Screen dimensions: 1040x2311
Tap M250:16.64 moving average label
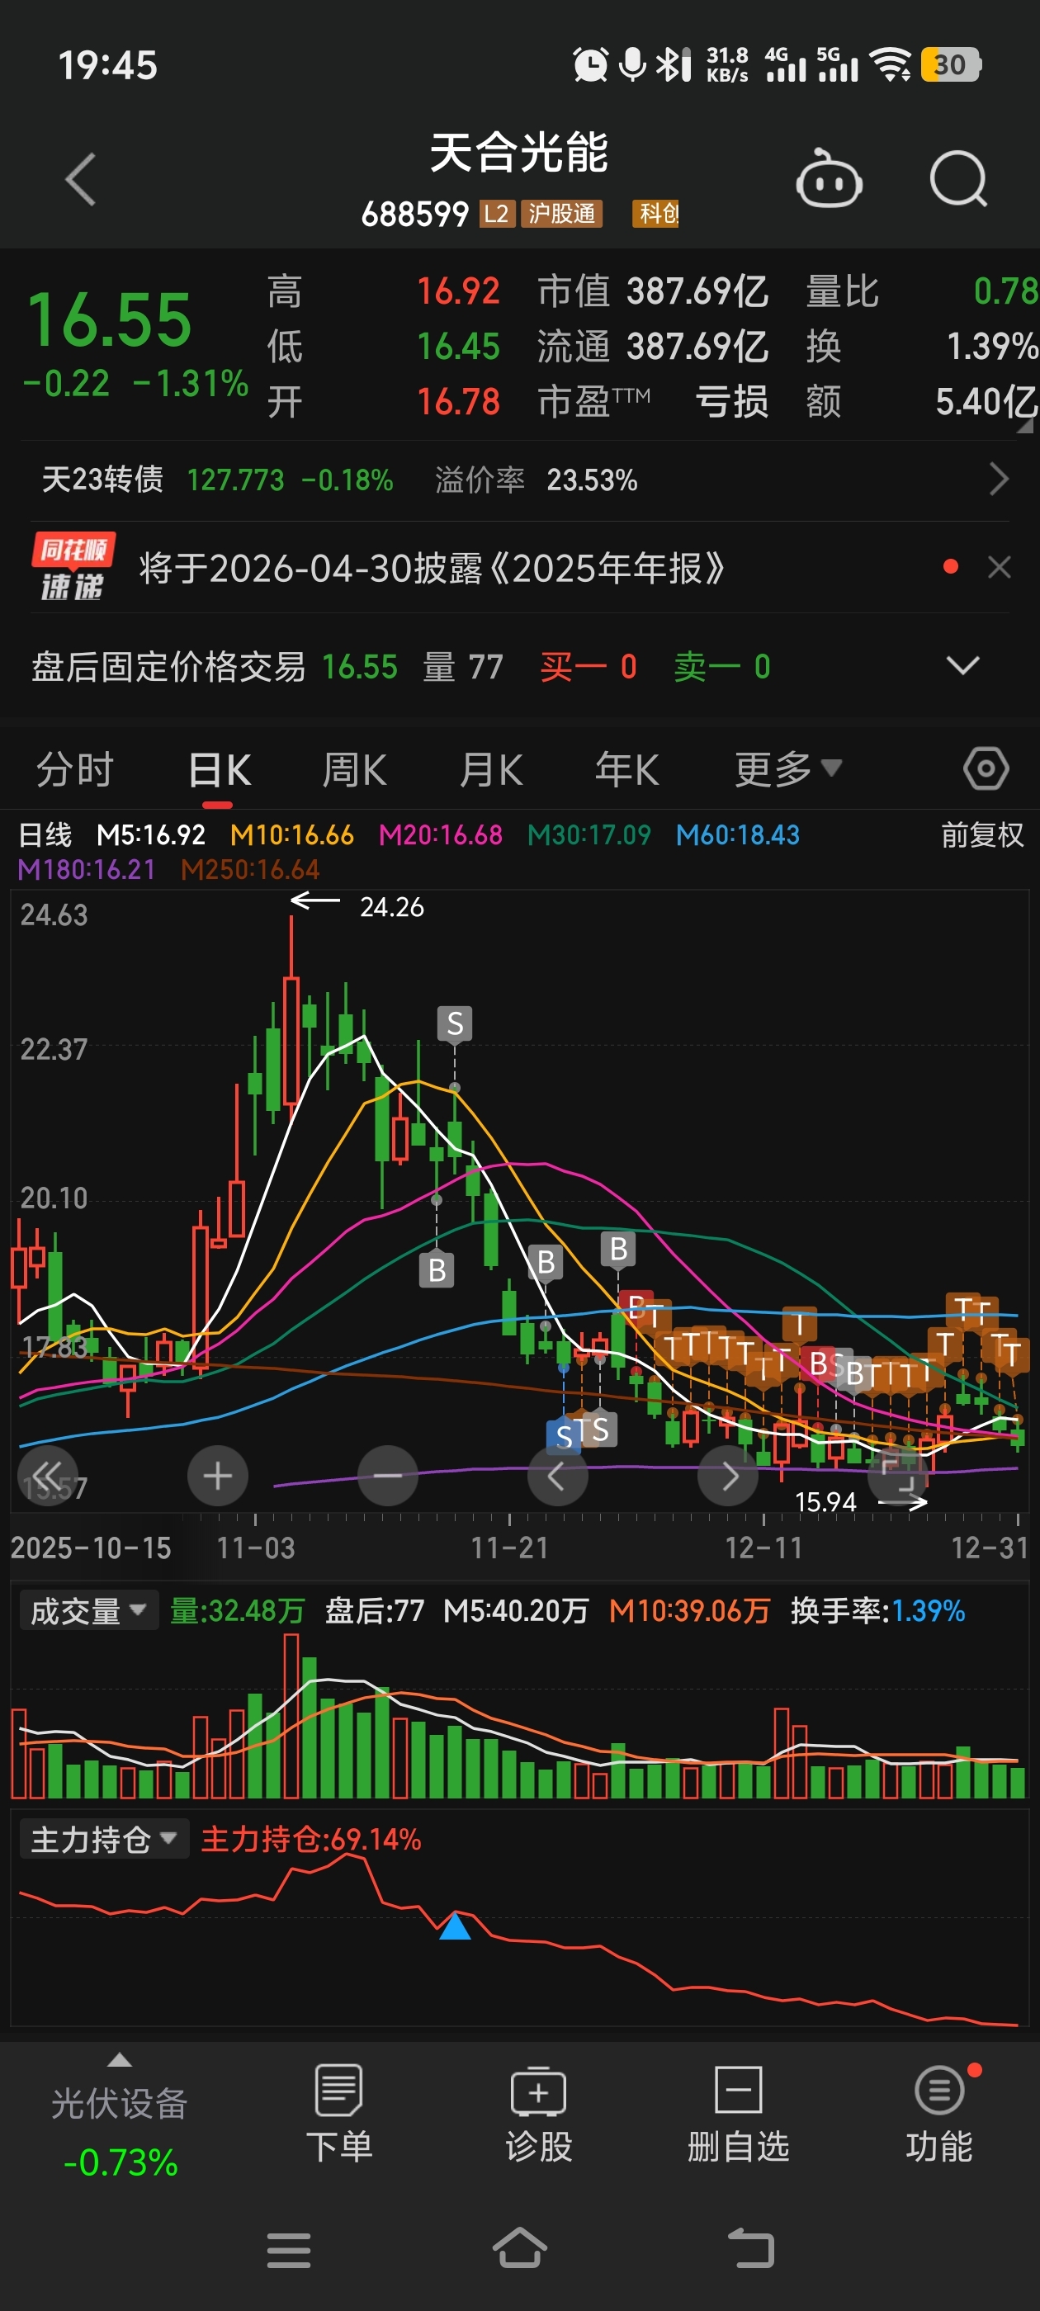click(249, 869)
